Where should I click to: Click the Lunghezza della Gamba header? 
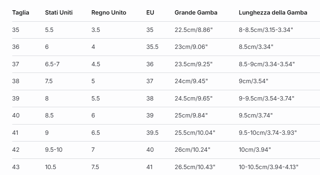point(272,13)
